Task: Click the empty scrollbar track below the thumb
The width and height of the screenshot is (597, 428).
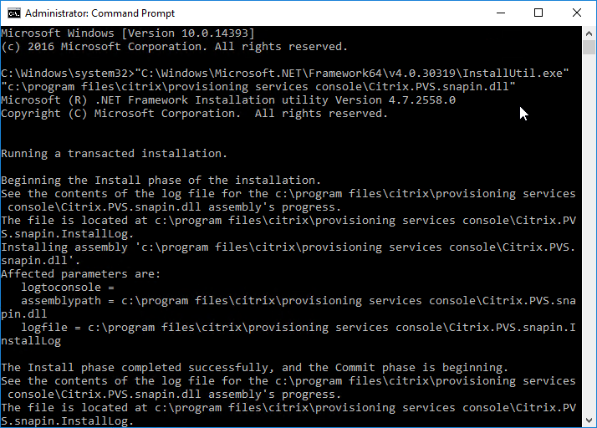Action: pos(589,234)
